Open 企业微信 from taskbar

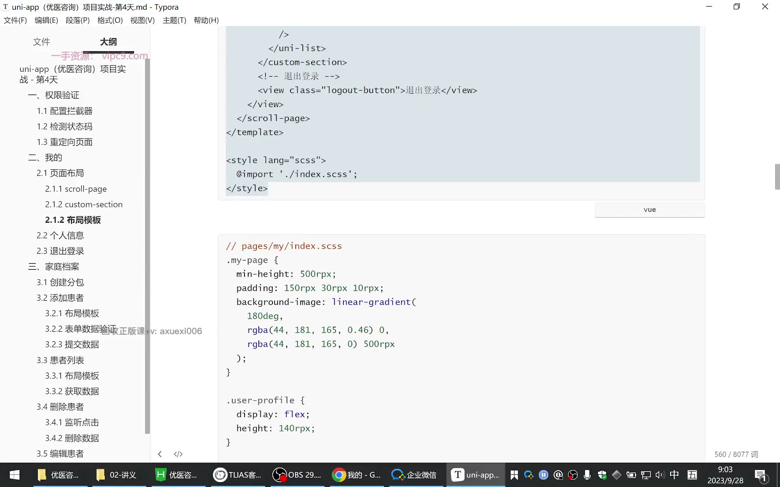click(414, 475)
